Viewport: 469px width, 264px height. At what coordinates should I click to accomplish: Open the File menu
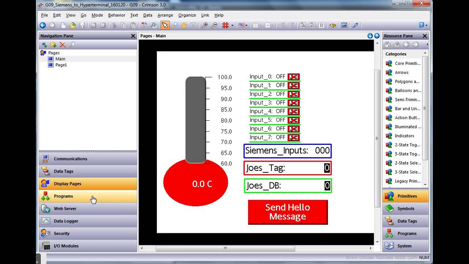pos(44,15)
